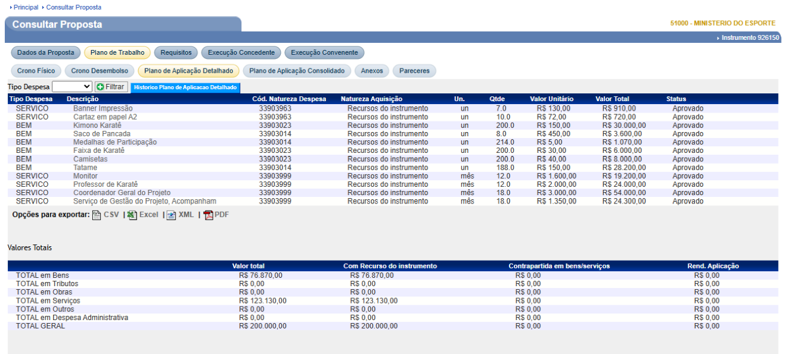Image resolution: width=785 pixels, height=354 pixels.
Task: Click the green plus Filtrar icon
Action: [100, 87]
